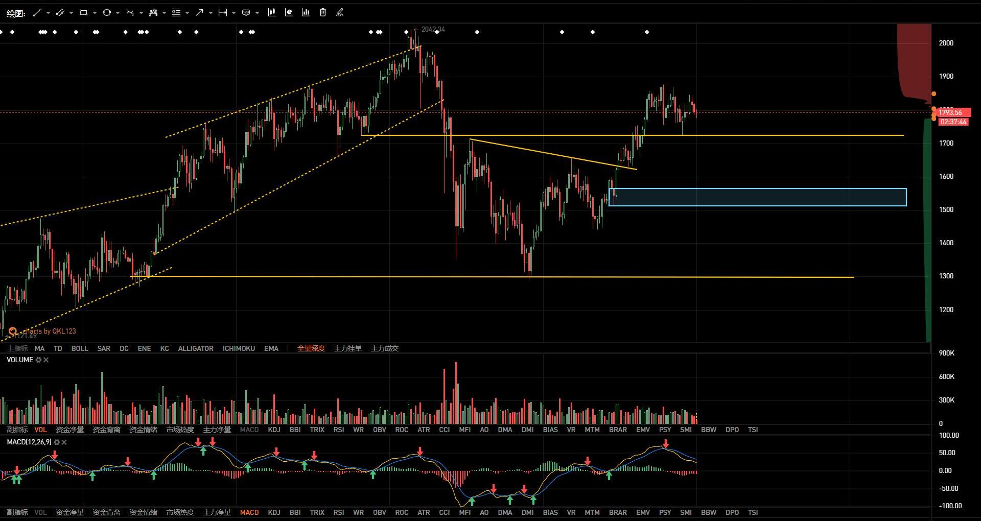Image resolution: width=981 pixels, height=521 pixels.
Task: Open VOLUME indicator settings gear
Action: tap(38, 360)
